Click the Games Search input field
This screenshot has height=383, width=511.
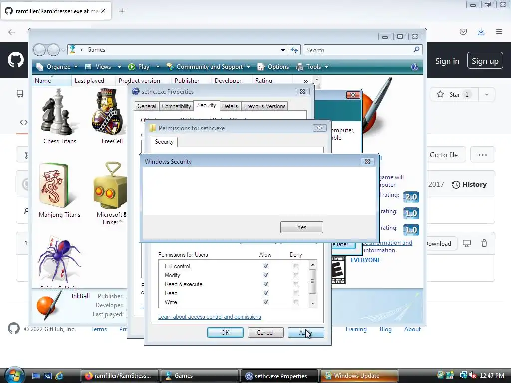point(358,50)
